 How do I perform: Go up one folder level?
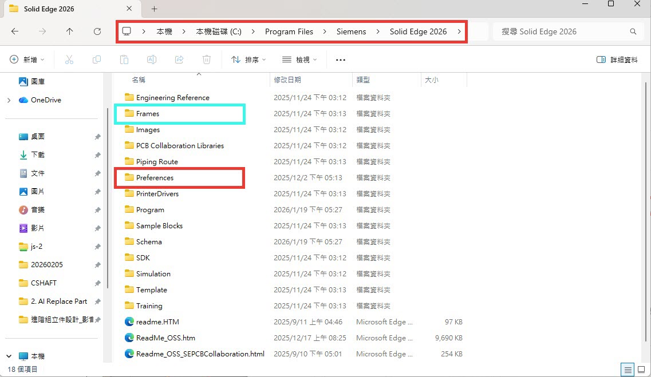[70, 31]
